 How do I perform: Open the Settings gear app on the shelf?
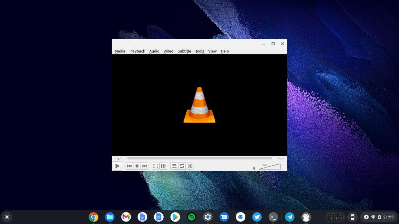point(208,217)
